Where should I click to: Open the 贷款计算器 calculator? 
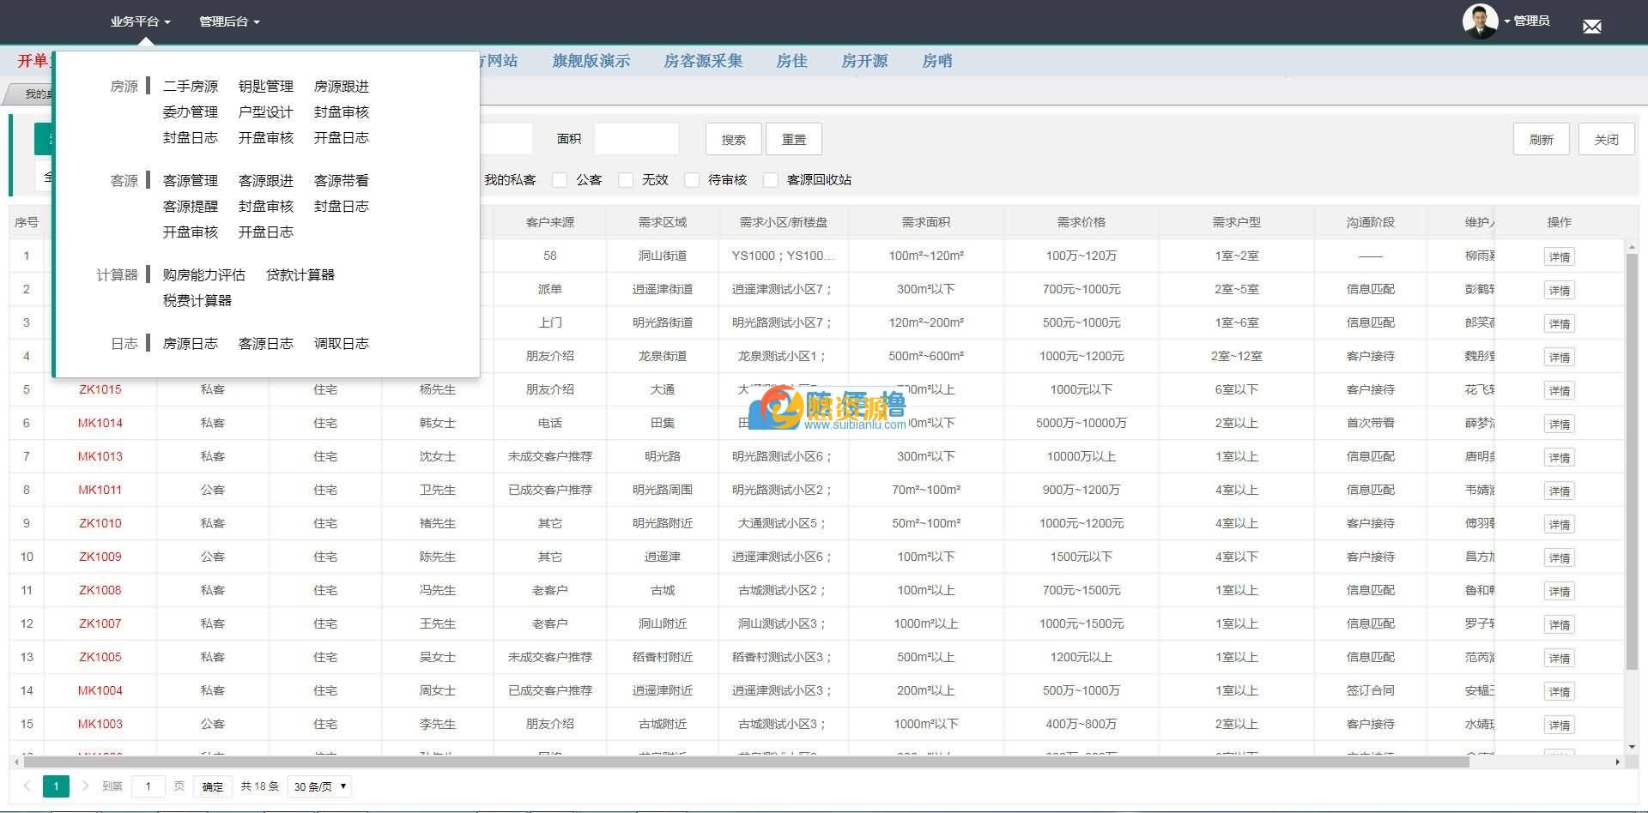301,274
